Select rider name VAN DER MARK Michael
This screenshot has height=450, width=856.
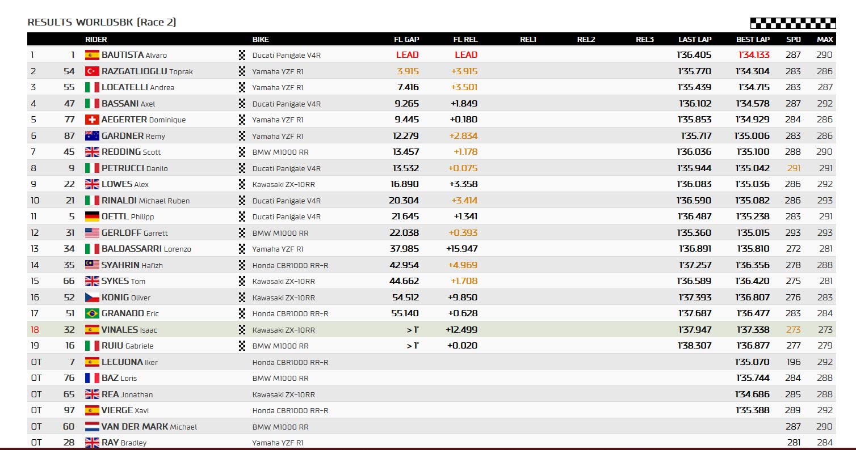149,427
